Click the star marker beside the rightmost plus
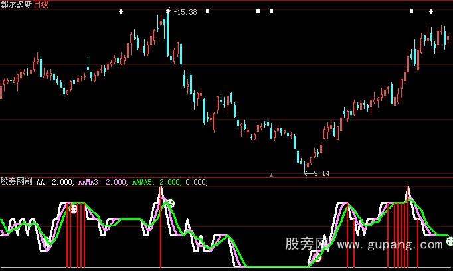Image resolution: width=453 pixels, height=271 pixels. click(x=411, y=11)
